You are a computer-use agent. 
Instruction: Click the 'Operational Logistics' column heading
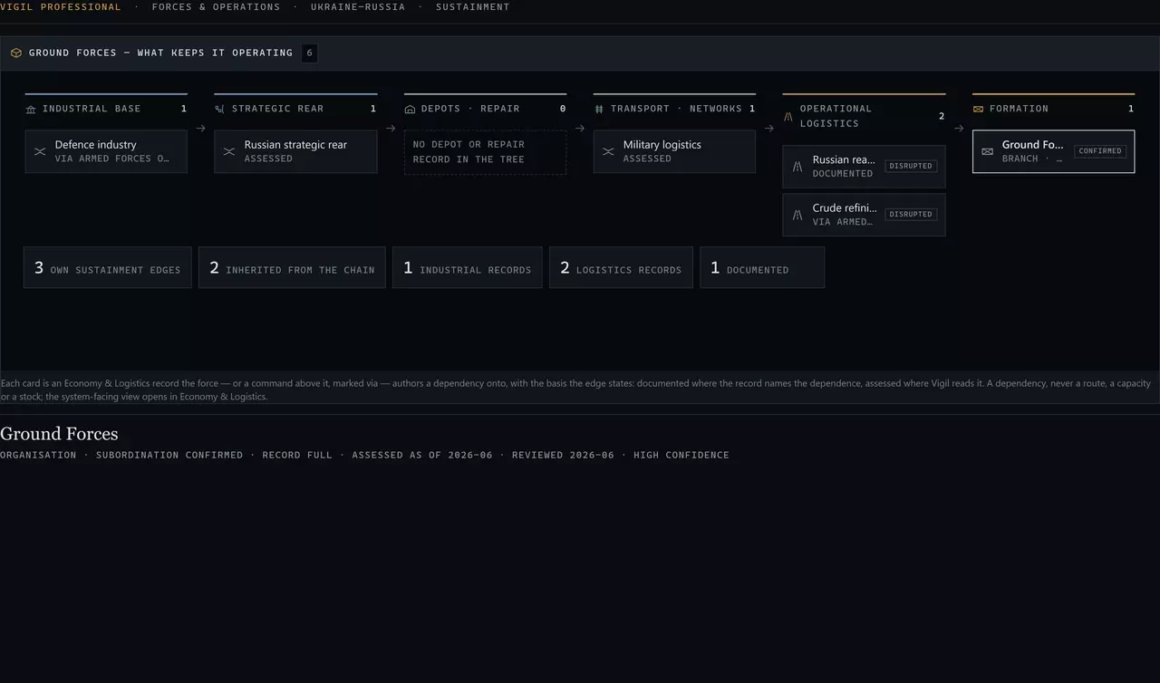(x=836, y=116)
